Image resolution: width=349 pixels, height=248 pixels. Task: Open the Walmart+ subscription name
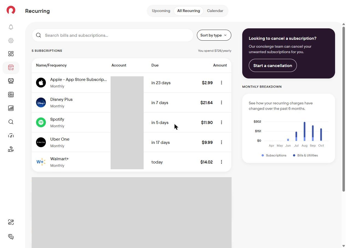(x=60, y=159)
